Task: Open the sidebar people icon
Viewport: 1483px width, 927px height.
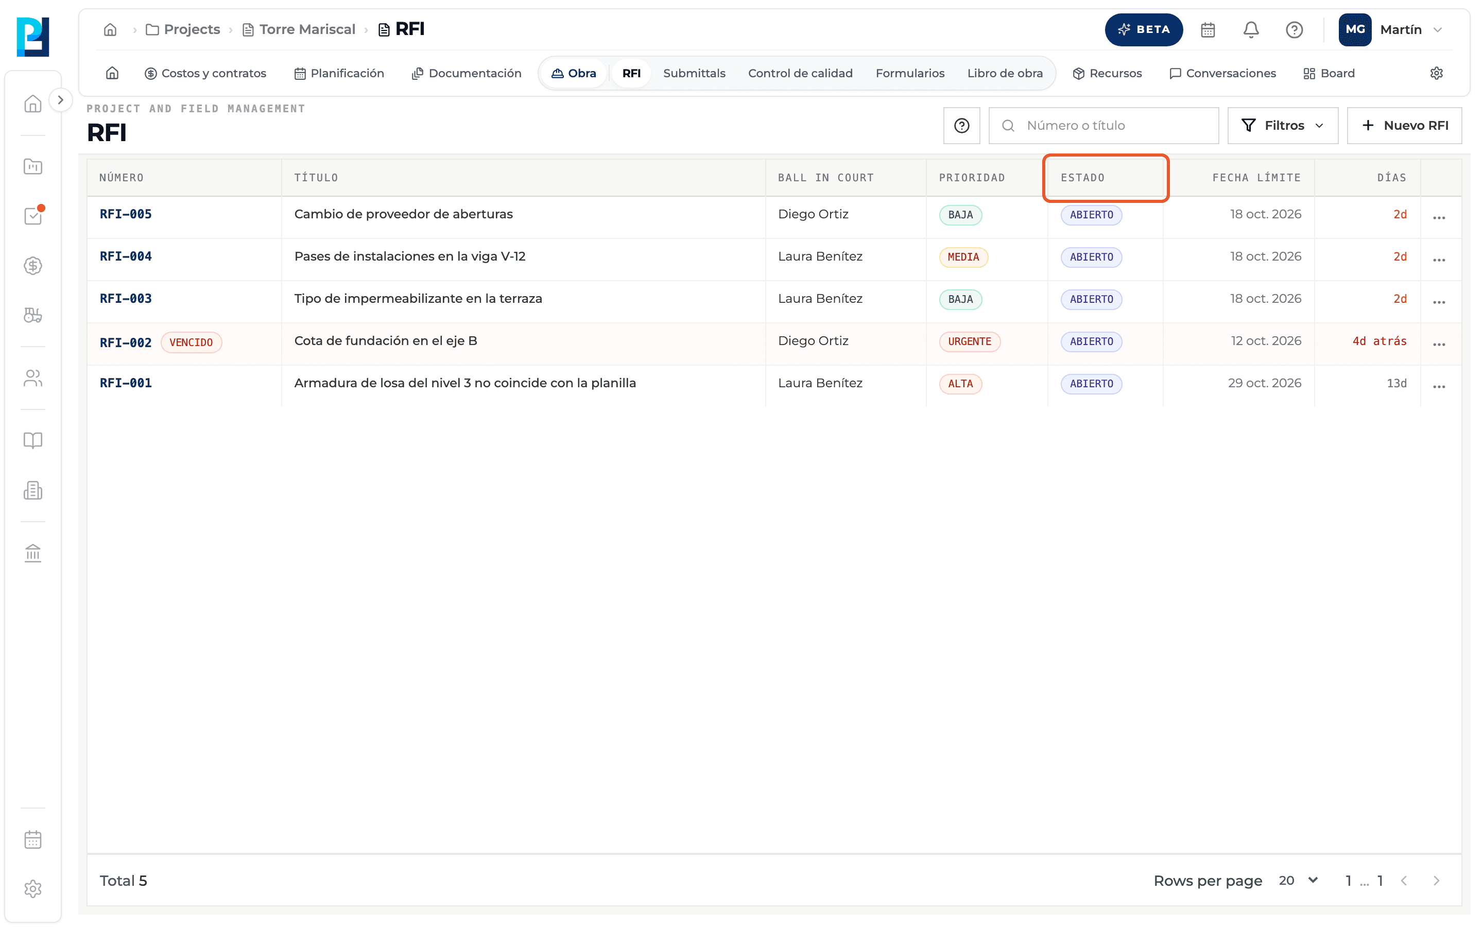Action: pyautogui.click(x=33, y=379)
